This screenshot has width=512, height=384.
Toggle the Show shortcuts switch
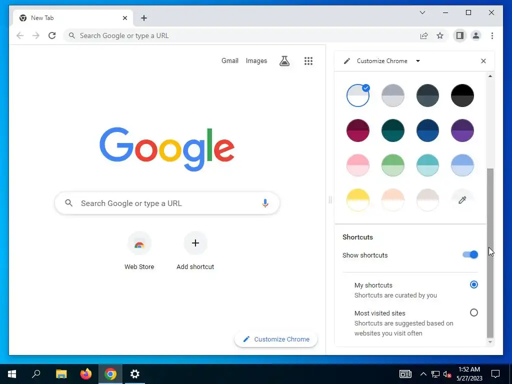[x=470, y=254]
